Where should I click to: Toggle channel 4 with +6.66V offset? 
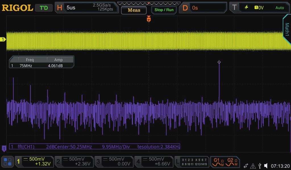(x=154, y=162)
